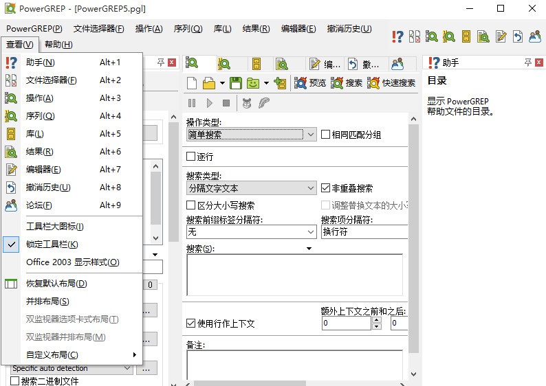Click into 搜索(S) text box

click(x=294, y=275)
